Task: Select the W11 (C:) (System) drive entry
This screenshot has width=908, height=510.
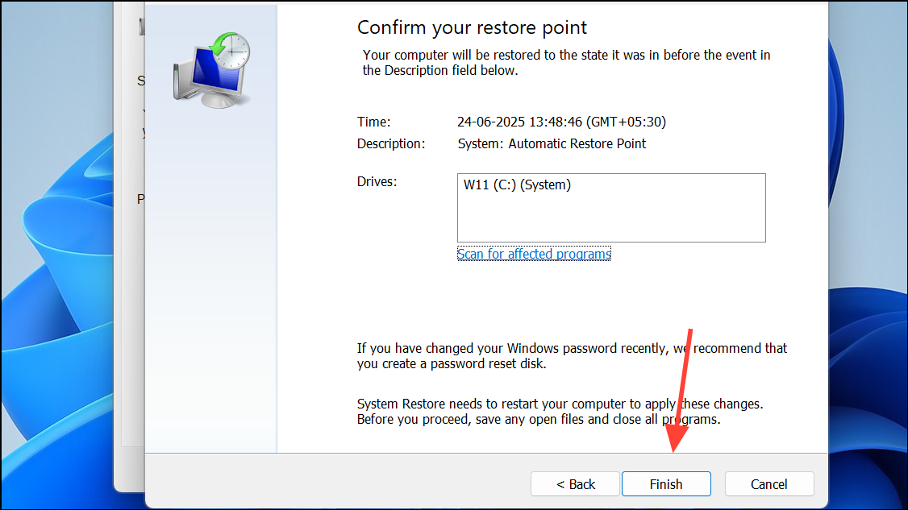Action: coord(517,185)
